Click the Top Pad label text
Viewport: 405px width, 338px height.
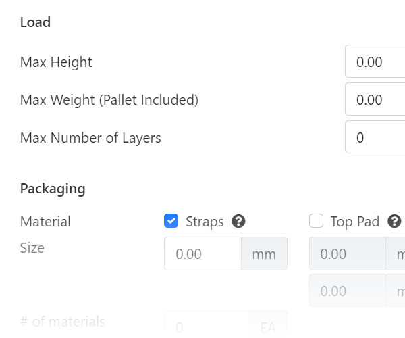355,222
